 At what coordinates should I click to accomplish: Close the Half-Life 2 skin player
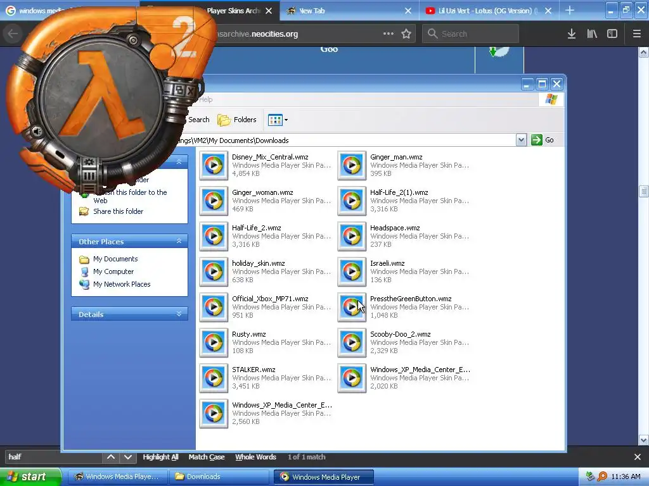[191, 91]
